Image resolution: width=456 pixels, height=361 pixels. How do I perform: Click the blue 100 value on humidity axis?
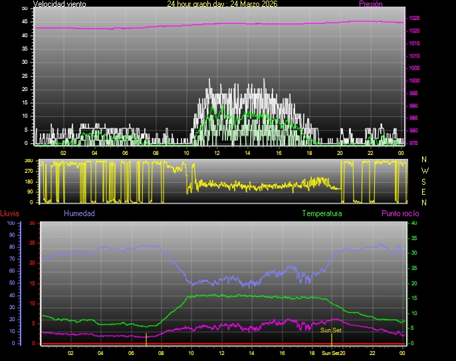[11, 223]
